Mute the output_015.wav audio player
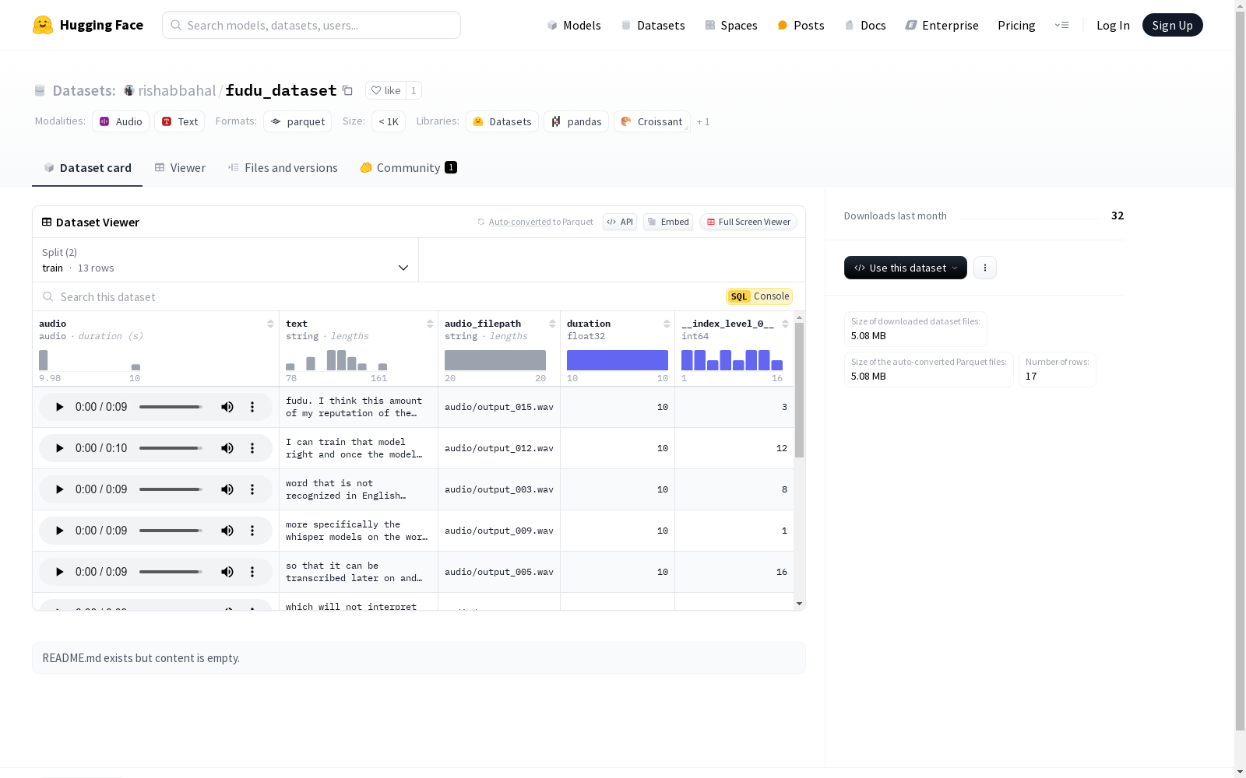1246x778 pixels. 227,407
